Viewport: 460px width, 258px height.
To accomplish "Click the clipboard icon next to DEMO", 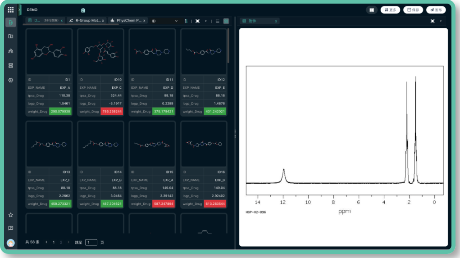I will pyautogui.click(x=83, y=10).
